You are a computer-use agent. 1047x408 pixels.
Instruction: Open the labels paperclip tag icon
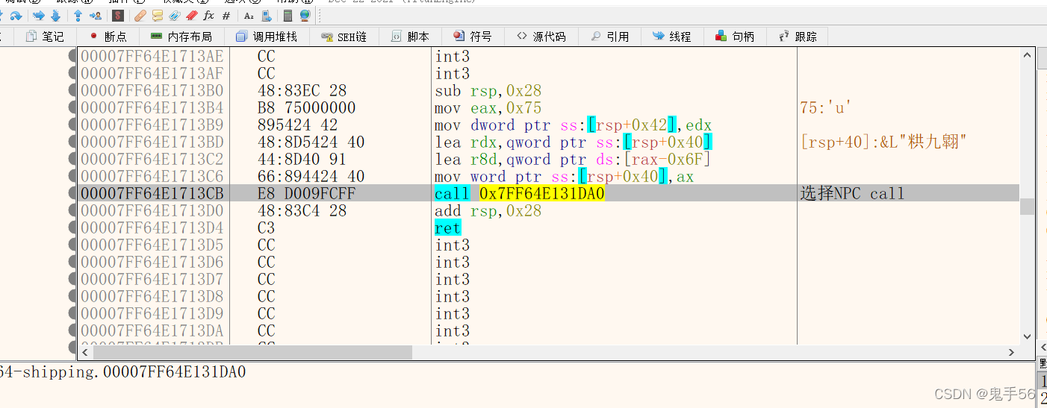(x=175, y=16)
